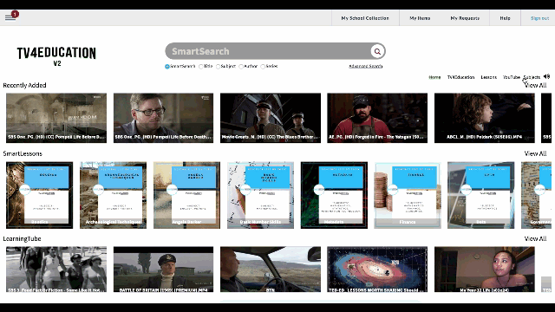Open My Year 12 Life video

pyautogui.click(x=485, y=270)
